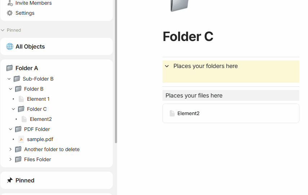Collapse the Folder C tree node

13,109
